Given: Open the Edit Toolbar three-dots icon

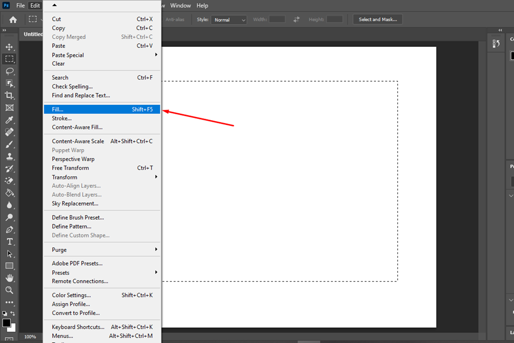Looking at the screenshot, I should (9, 302).
